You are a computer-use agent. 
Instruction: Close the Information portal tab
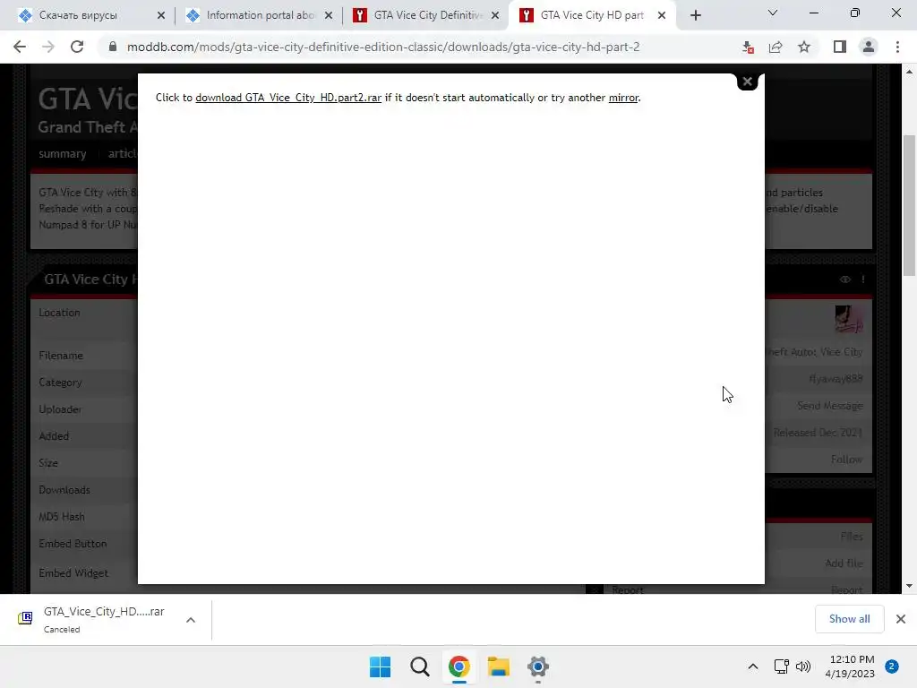coord(329,15)
